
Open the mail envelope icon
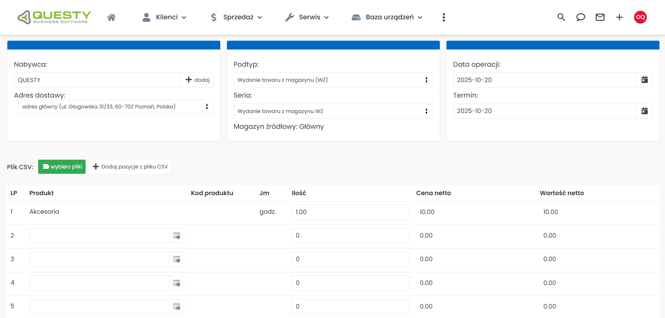[x=600, y=17]
